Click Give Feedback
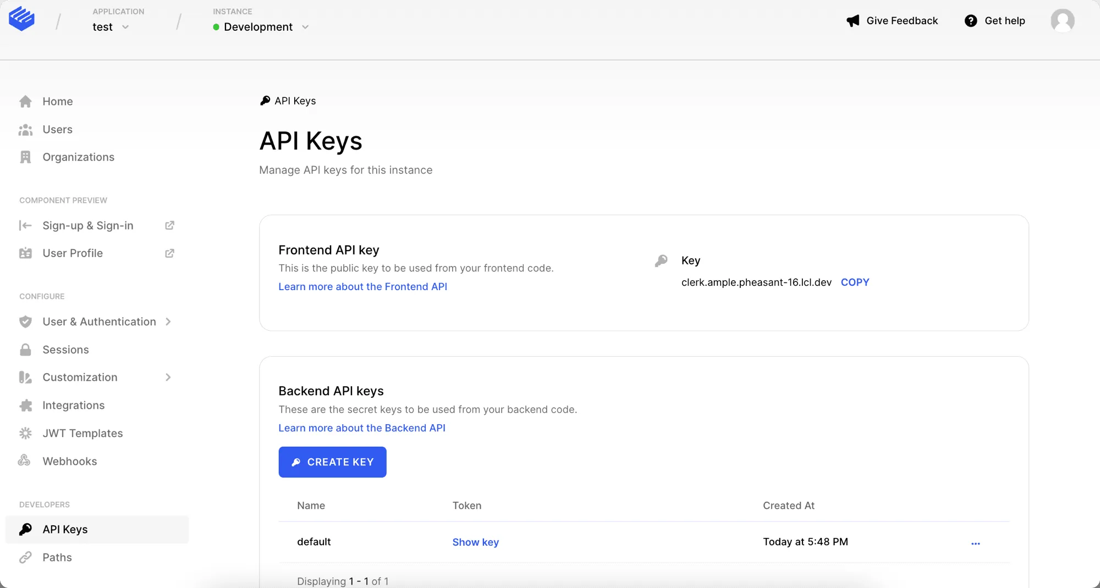The width and height of the screenshot is (1100, 588). point(901,21)
